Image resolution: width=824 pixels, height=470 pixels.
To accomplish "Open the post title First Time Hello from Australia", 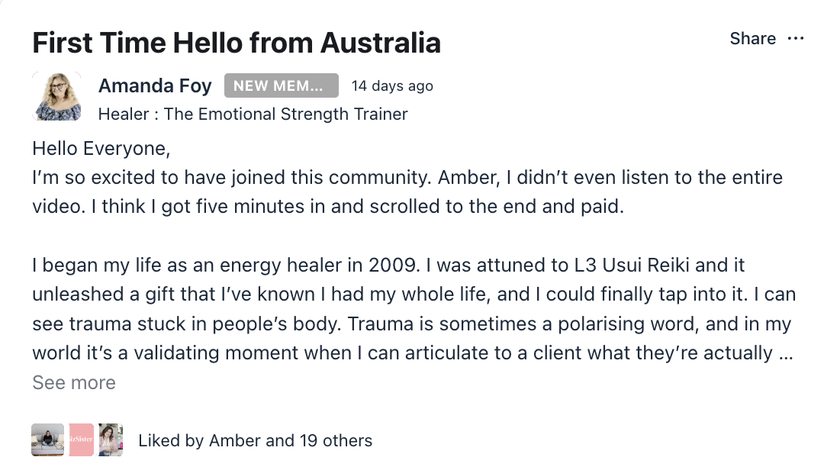I will [237, 43].
